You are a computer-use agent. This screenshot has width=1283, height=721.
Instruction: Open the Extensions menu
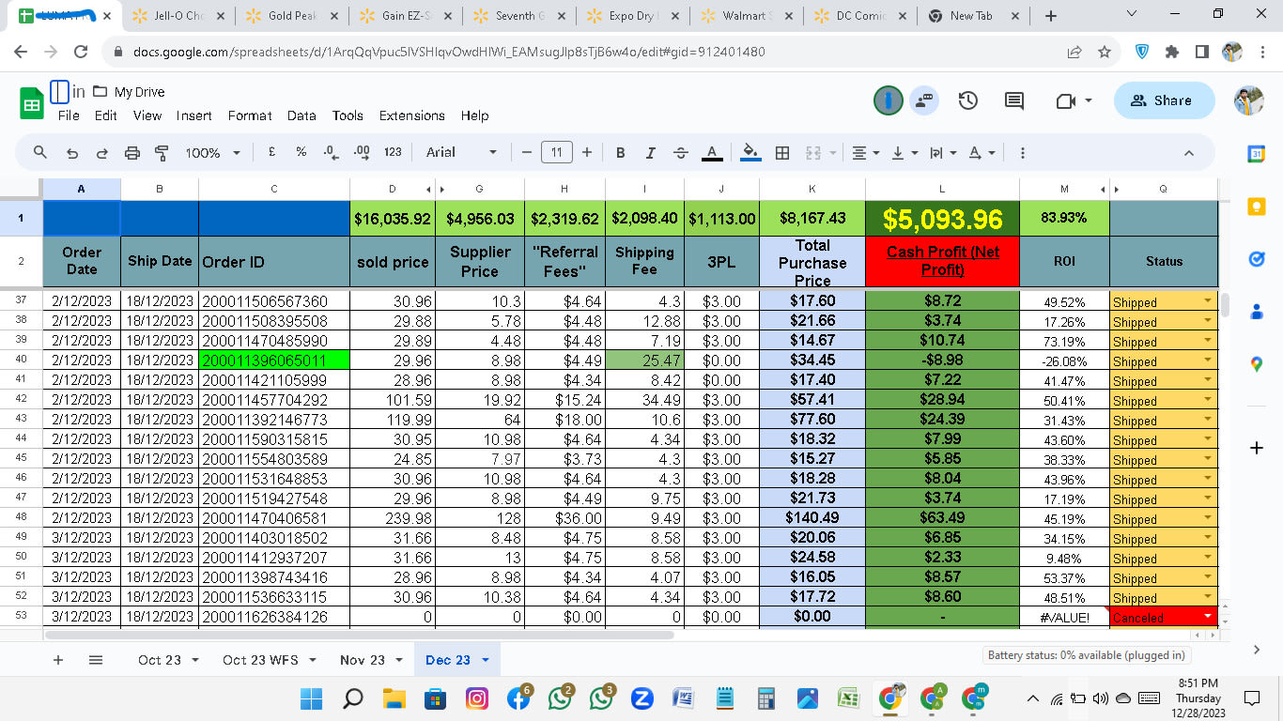[x=411, y=115]
